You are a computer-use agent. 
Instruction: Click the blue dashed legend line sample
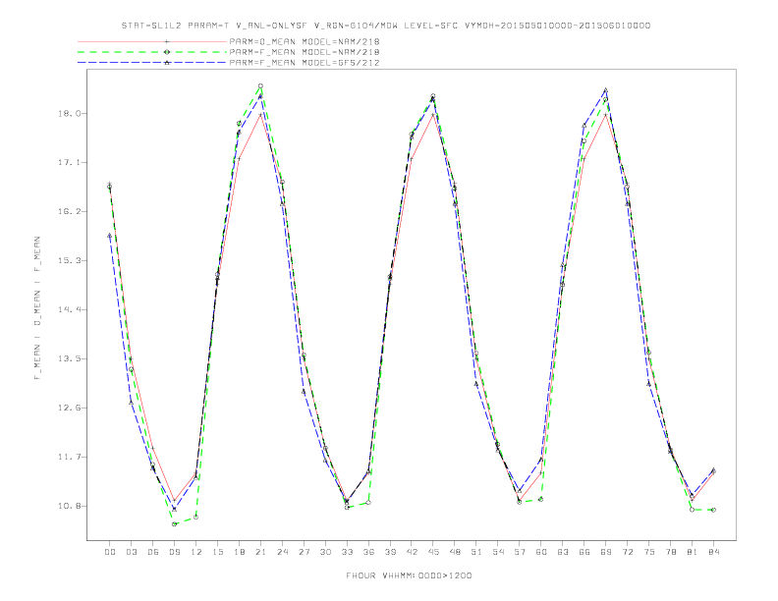click(x=152, y=63)
